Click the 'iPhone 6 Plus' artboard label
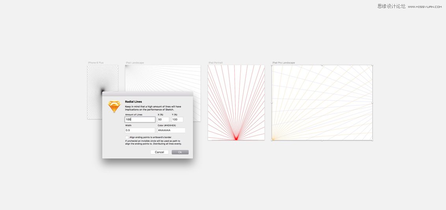This screenshot has width=446, height=210. coord(95,63)
